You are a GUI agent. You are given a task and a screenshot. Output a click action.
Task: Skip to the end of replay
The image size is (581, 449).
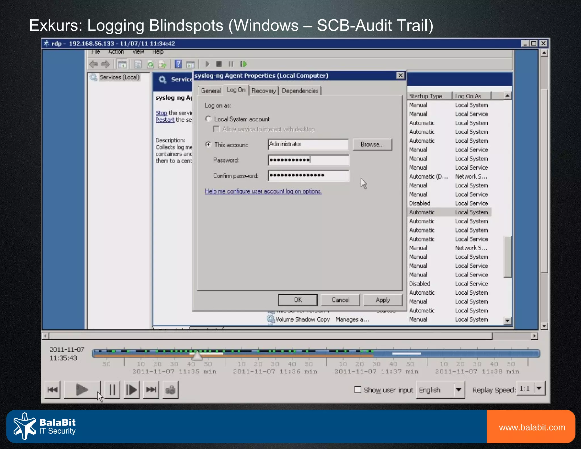(151, 389)
